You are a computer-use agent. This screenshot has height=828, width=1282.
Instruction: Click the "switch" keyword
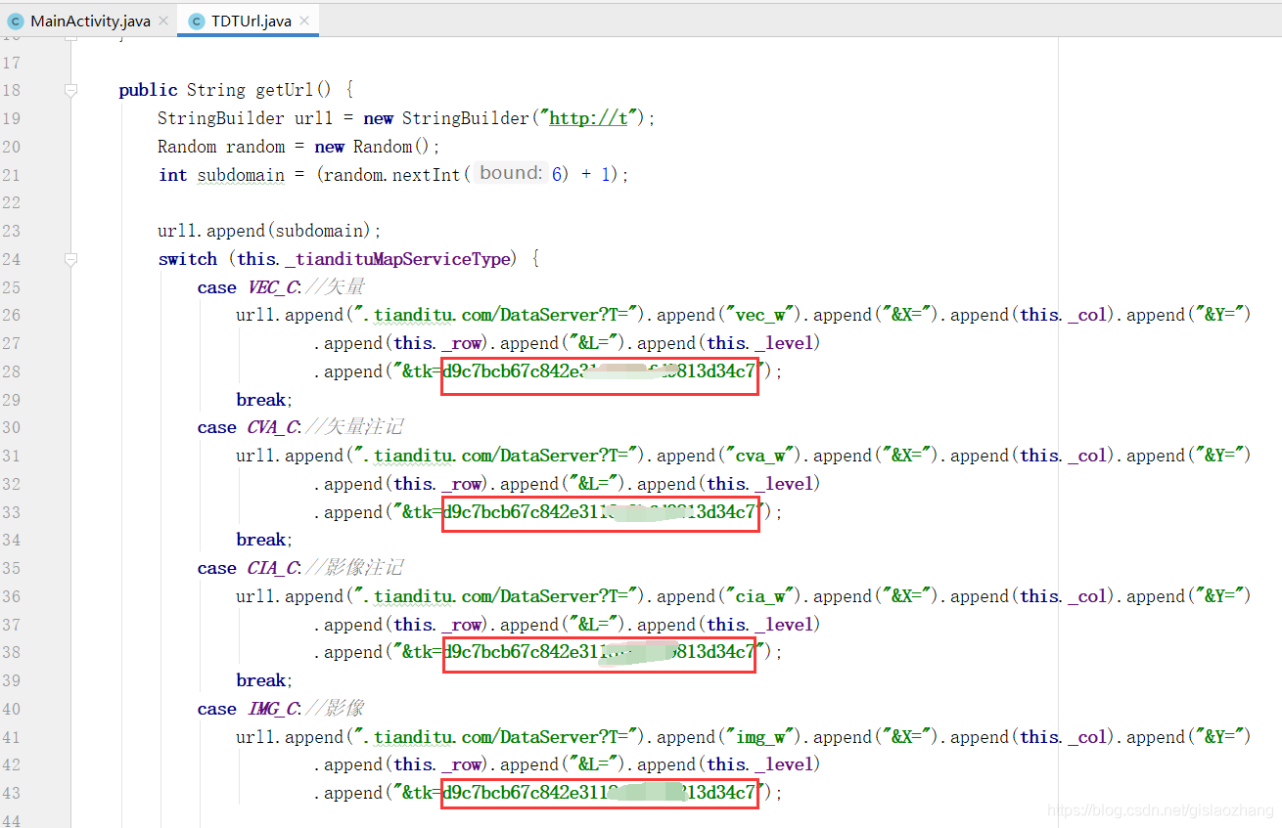[188, 259]
